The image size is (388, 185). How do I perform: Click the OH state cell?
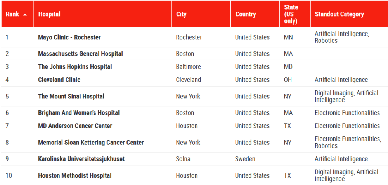click(x=288, y=80)
